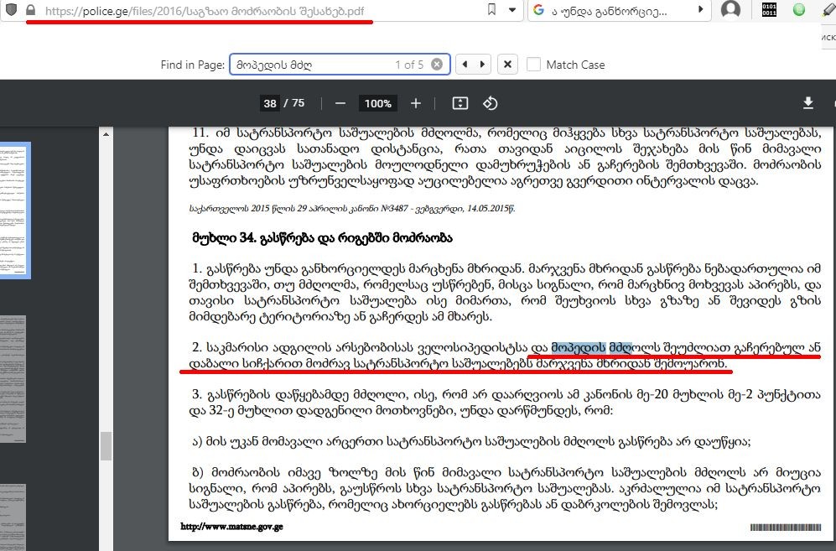
Task: Zoom out the PDF with minus
Action: pos(340,103)
